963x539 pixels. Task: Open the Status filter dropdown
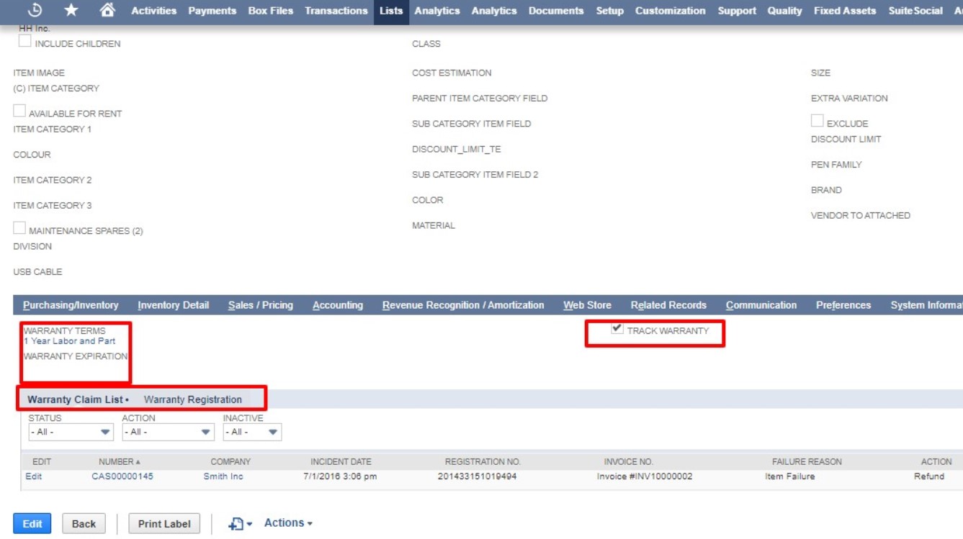[x=71, y=432]
